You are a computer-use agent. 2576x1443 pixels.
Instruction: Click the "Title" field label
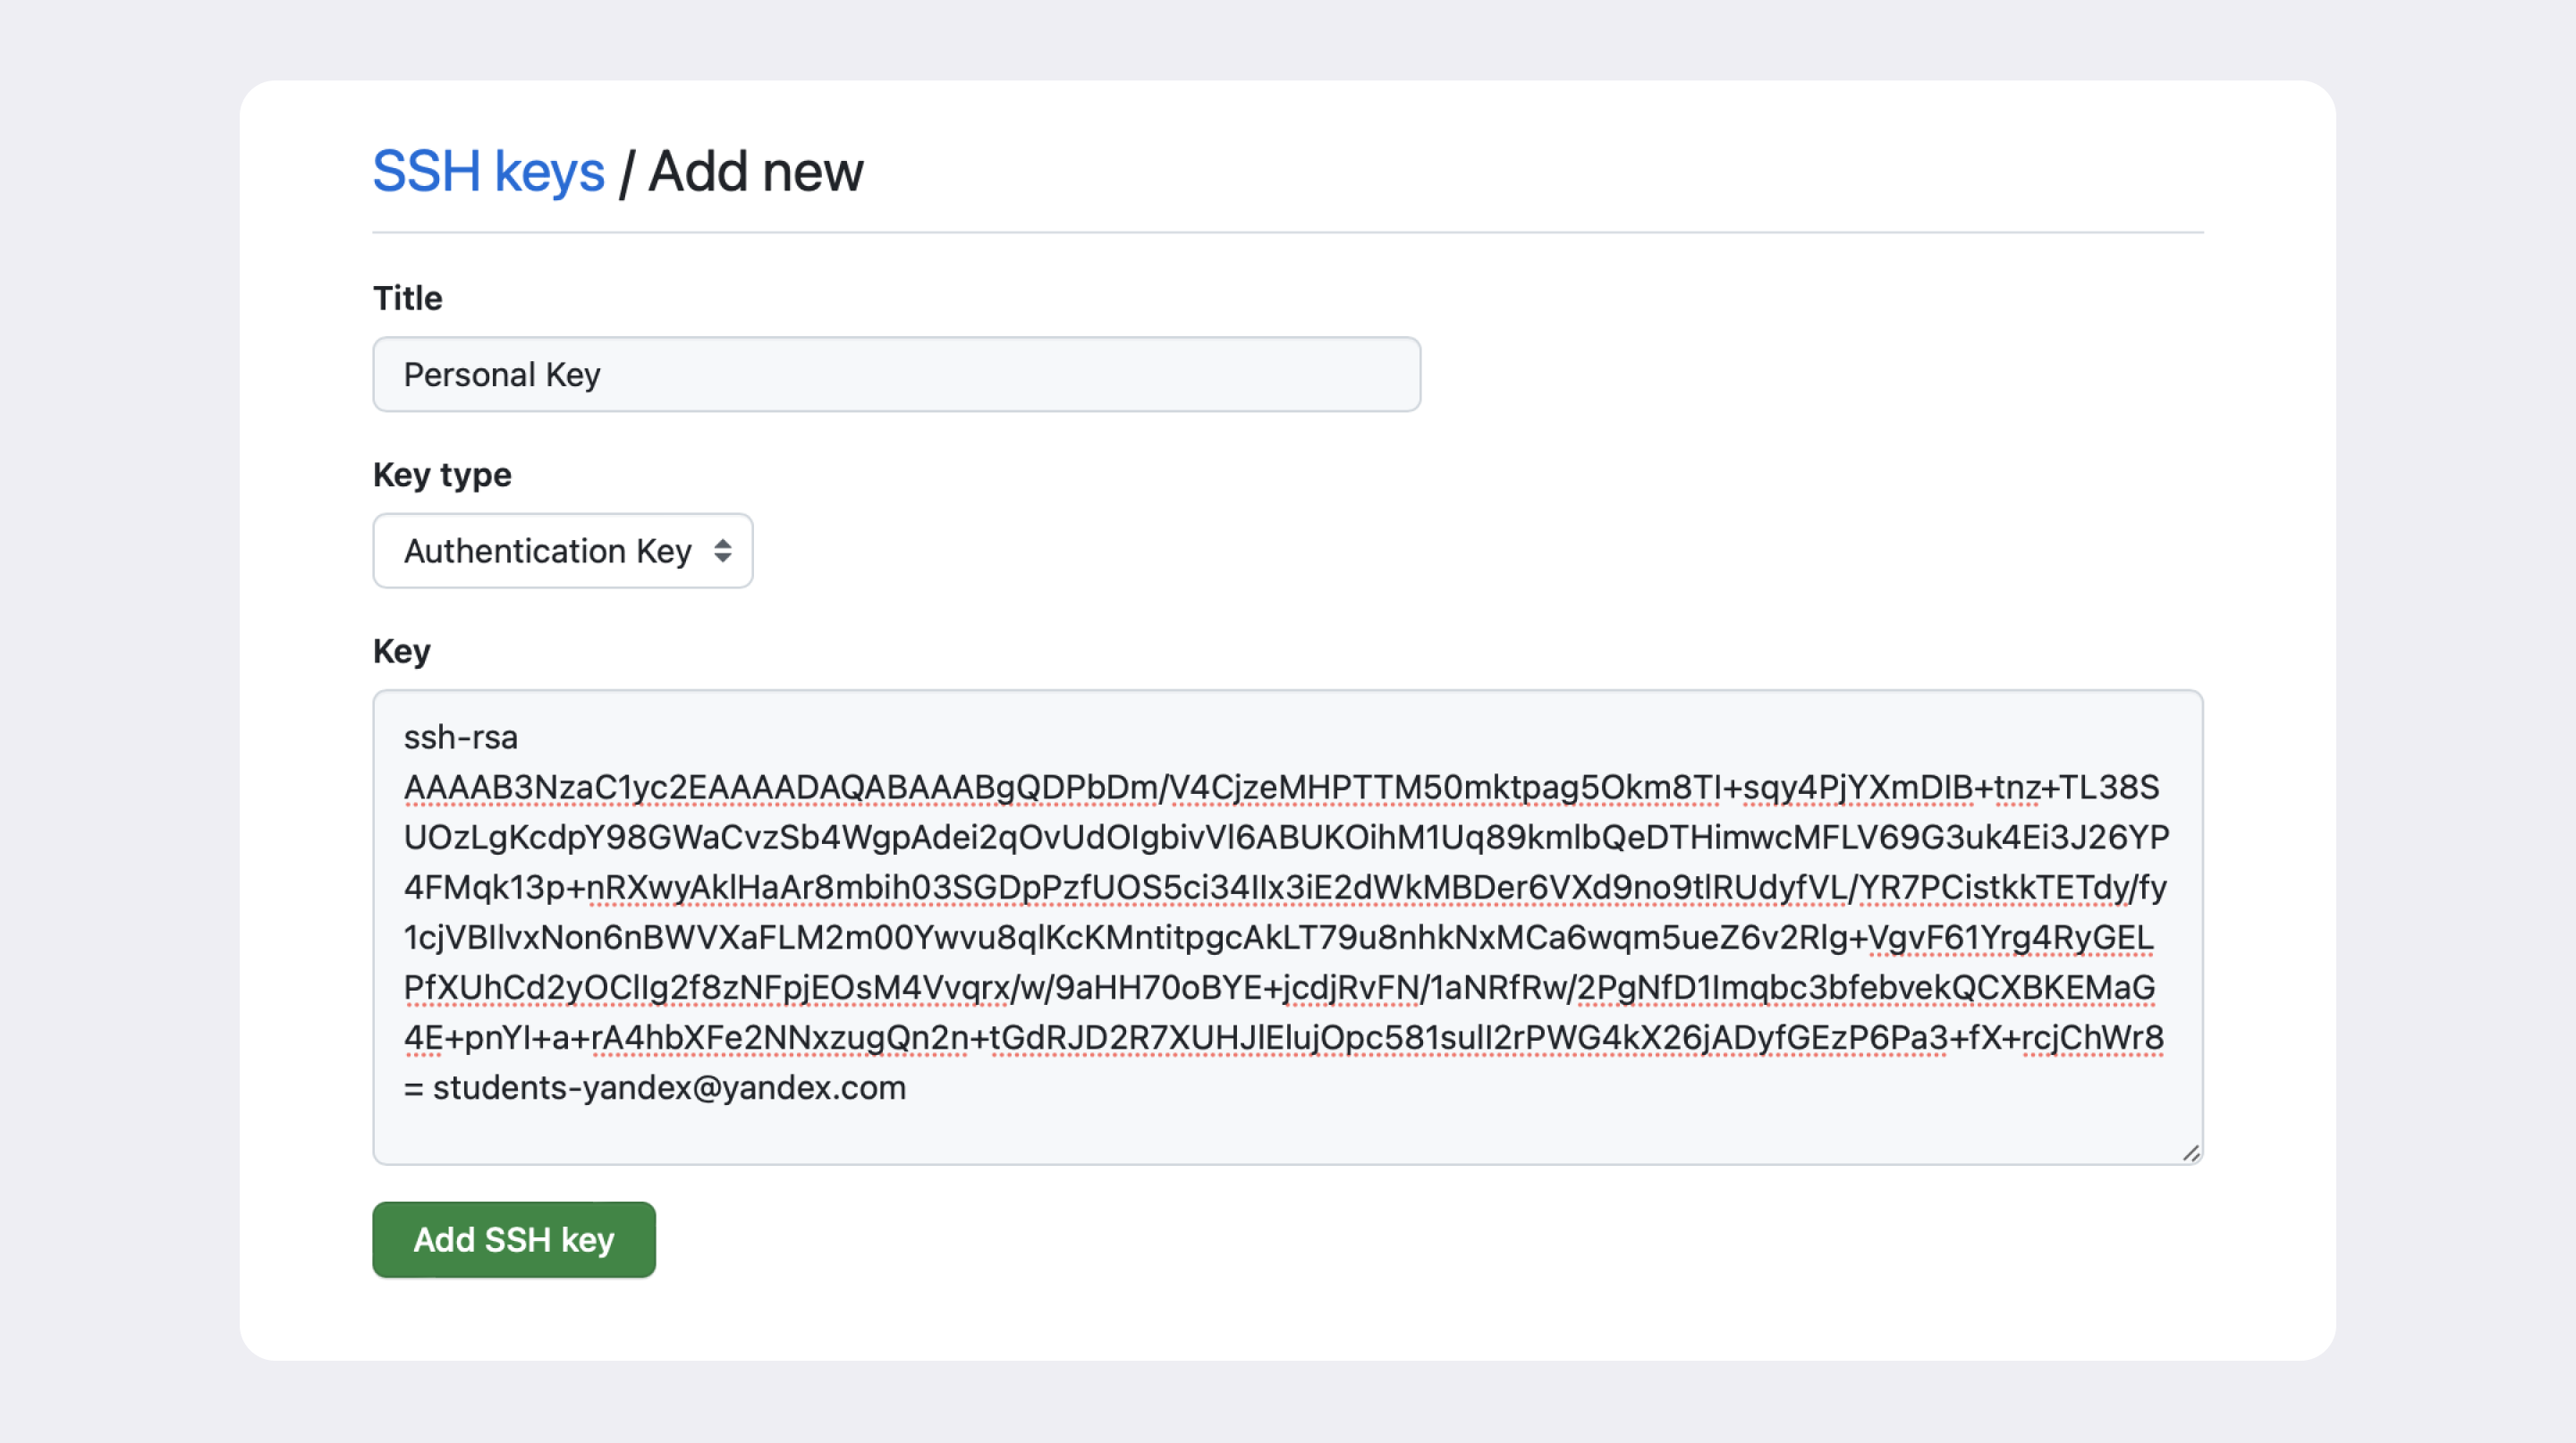tap(407, 298)
